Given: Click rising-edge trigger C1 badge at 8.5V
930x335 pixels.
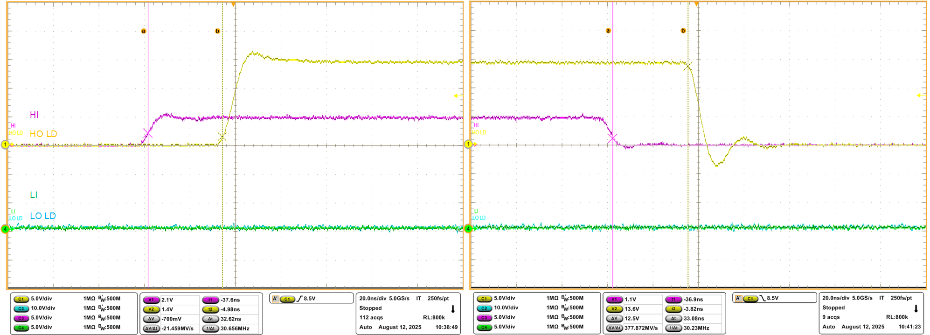Looking at the screenshot, I should 287,299.
